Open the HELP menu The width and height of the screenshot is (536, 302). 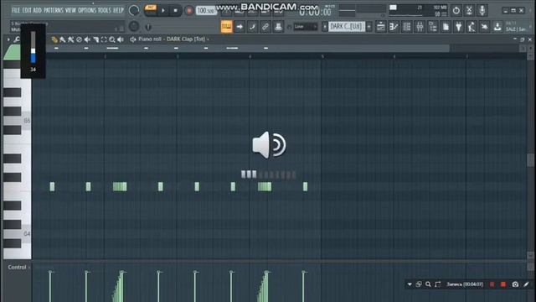click(x=118, y=10)
